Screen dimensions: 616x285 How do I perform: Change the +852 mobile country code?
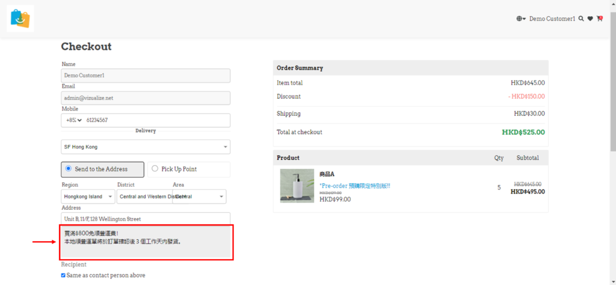point(72,120)
